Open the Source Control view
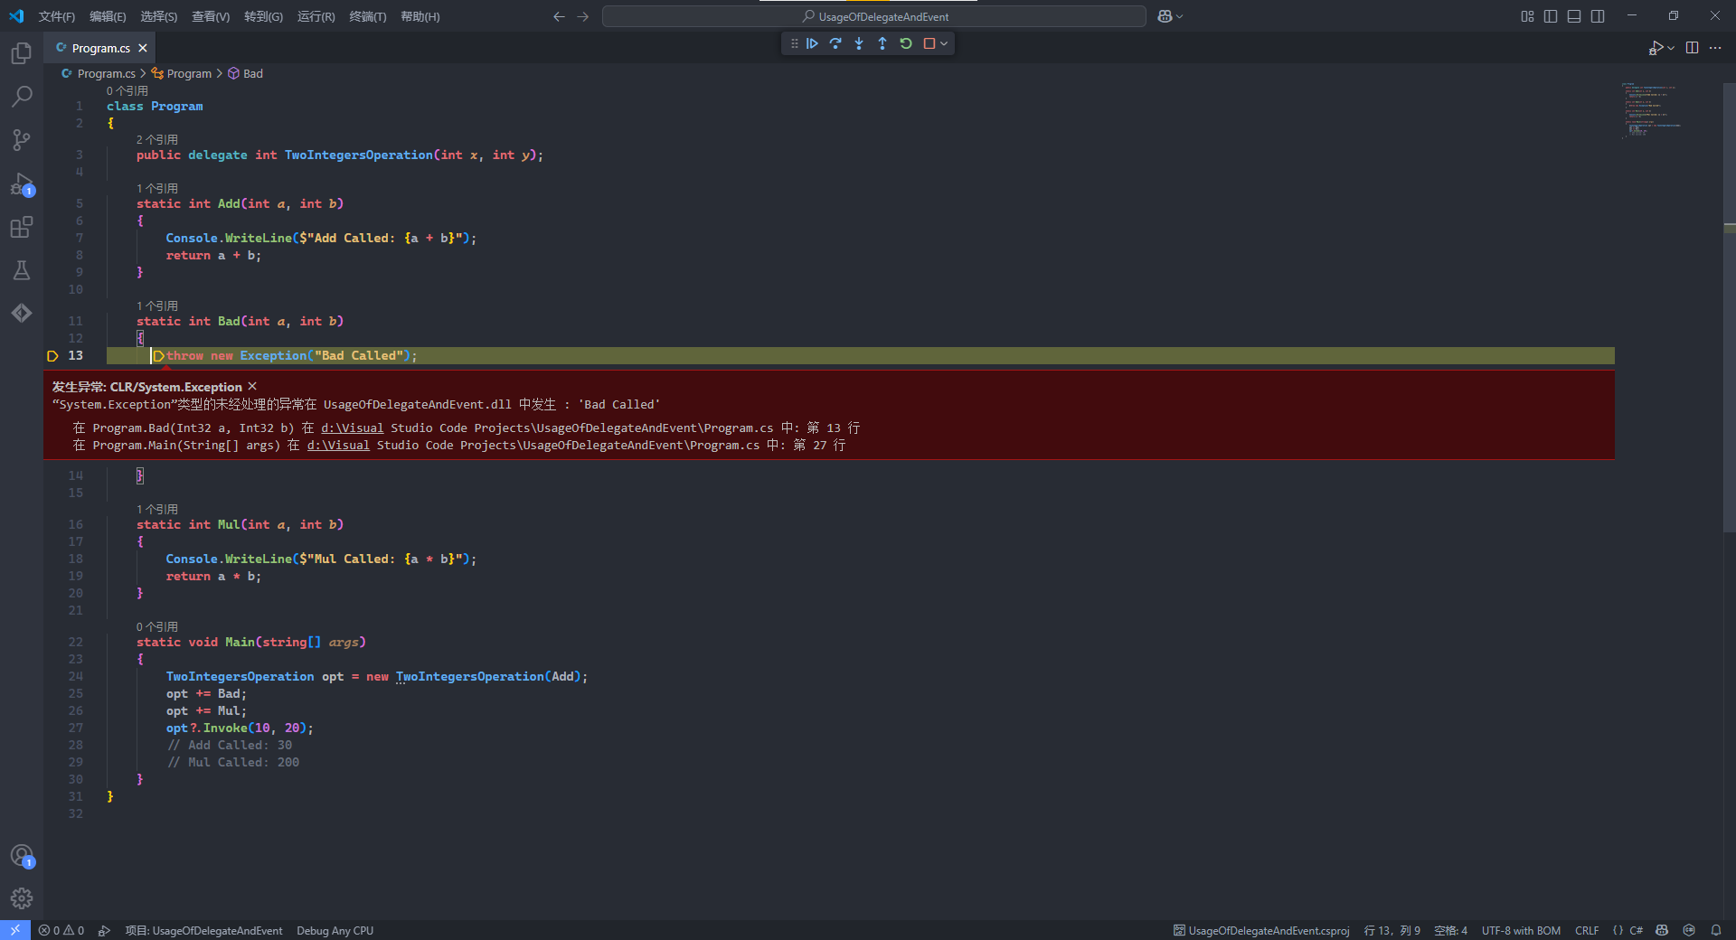 pyautogui.click(x=22, y=139)
